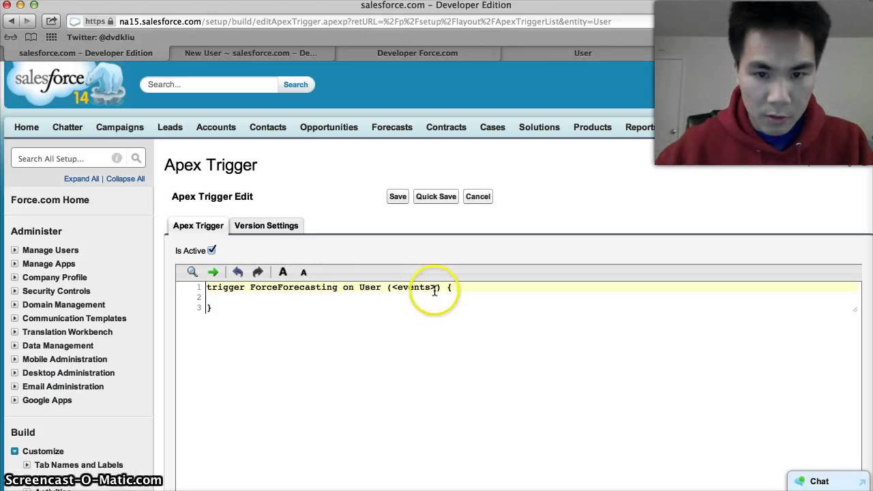Click the Salesforce cloud logo
The width and height of the screenshot is (873, 491).
[x=66, y=84]
